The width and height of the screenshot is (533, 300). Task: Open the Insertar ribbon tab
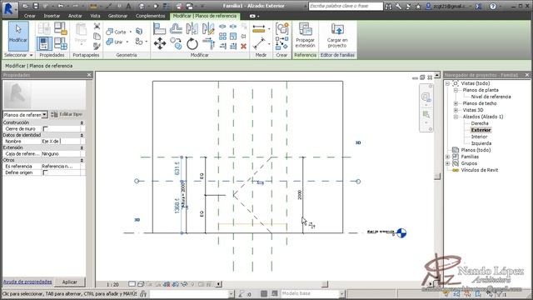click(x=52, y=16)
